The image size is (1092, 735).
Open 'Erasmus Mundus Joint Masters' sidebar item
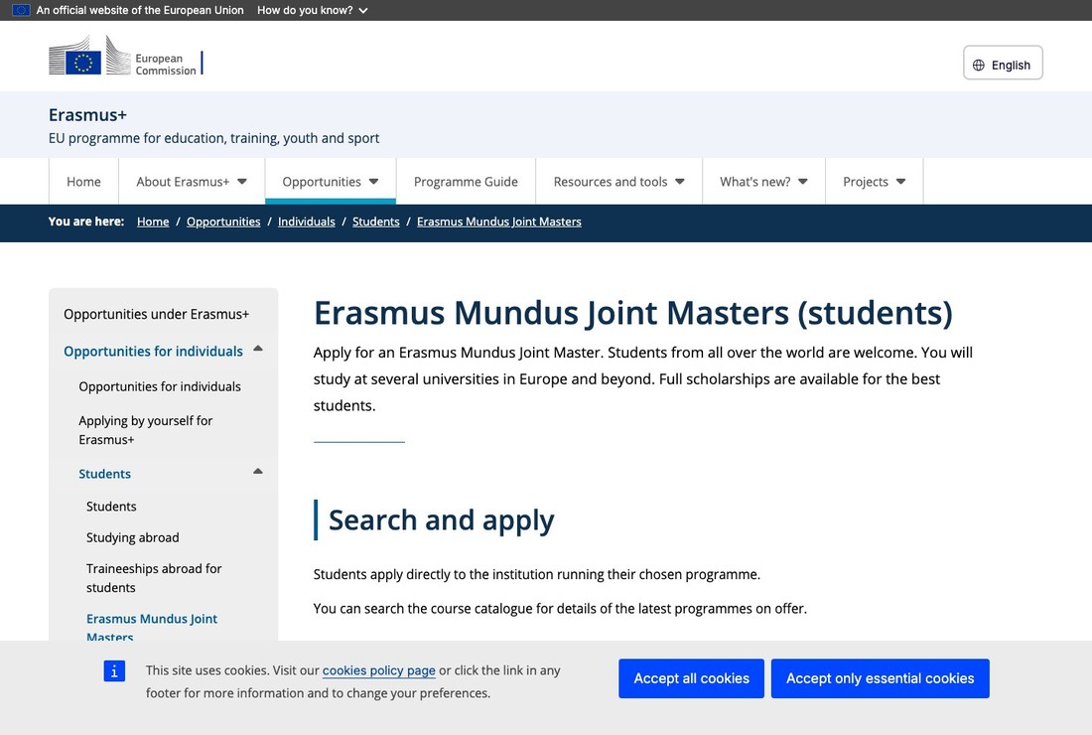(x=152, y=627)
